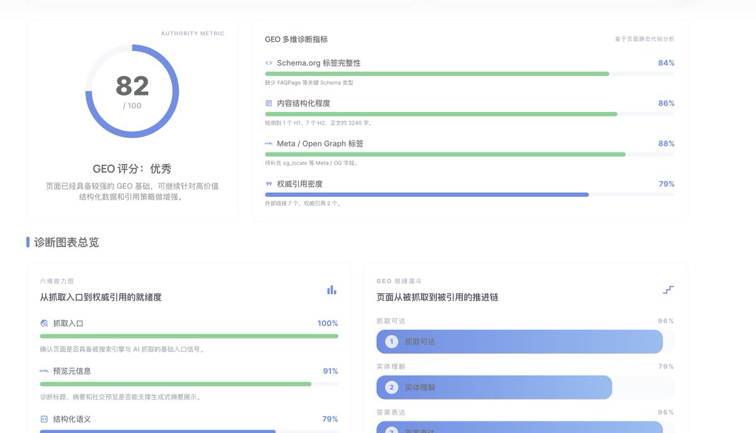Click the HTML icon beside Meta / Open Graph 标签
The image size is (756, 433).
pyautogui.click(x=269, y=143)
